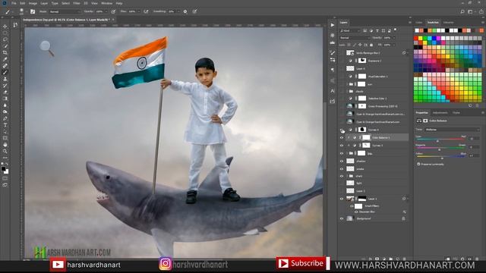486x273 pixels.
Task: Open the Filter menu
Action: (77, 3)
